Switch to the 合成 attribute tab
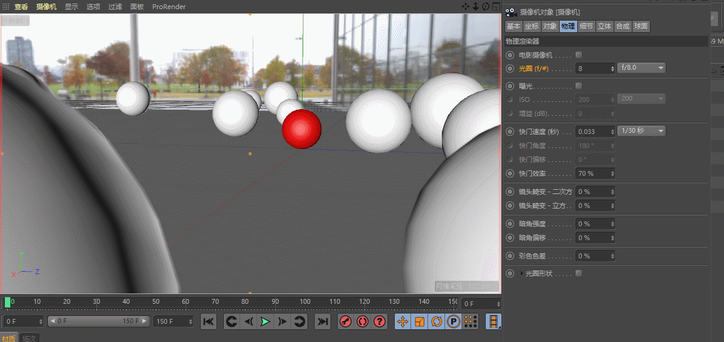This screenshot has width=724, height=342. [x=623, y=26]
